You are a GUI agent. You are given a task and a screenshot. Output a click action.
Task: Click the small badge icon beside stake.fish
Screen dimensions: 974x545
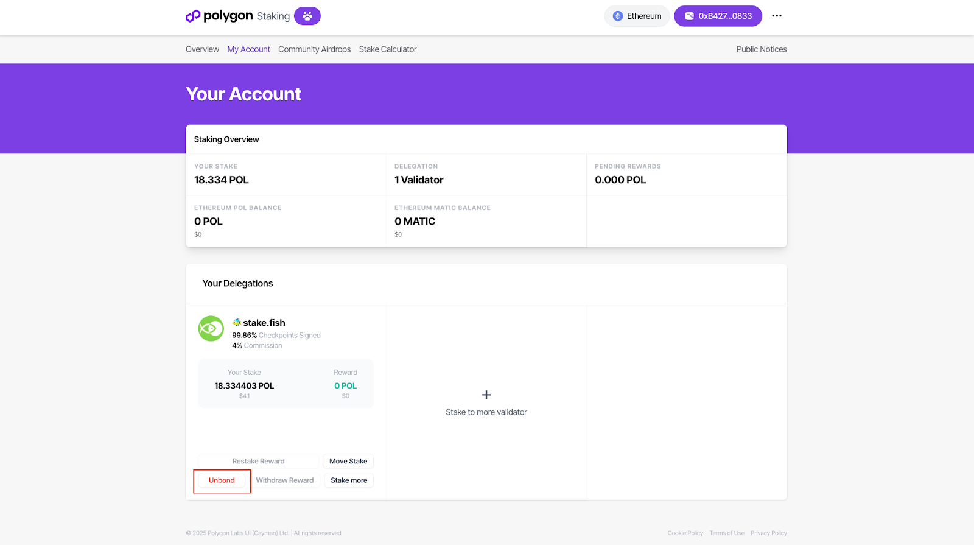click(237, 323)
